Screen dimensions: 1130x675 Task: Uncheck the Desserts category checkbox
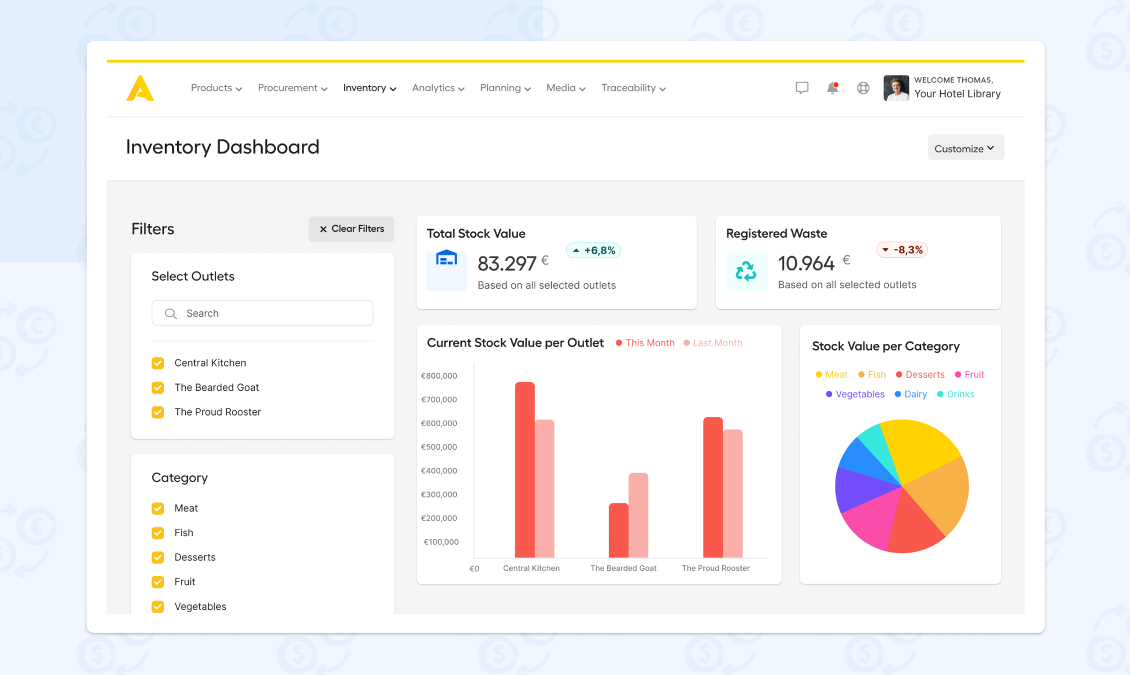158,557
